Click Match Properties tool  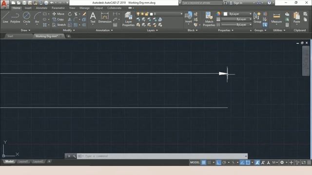click(209, 19)
